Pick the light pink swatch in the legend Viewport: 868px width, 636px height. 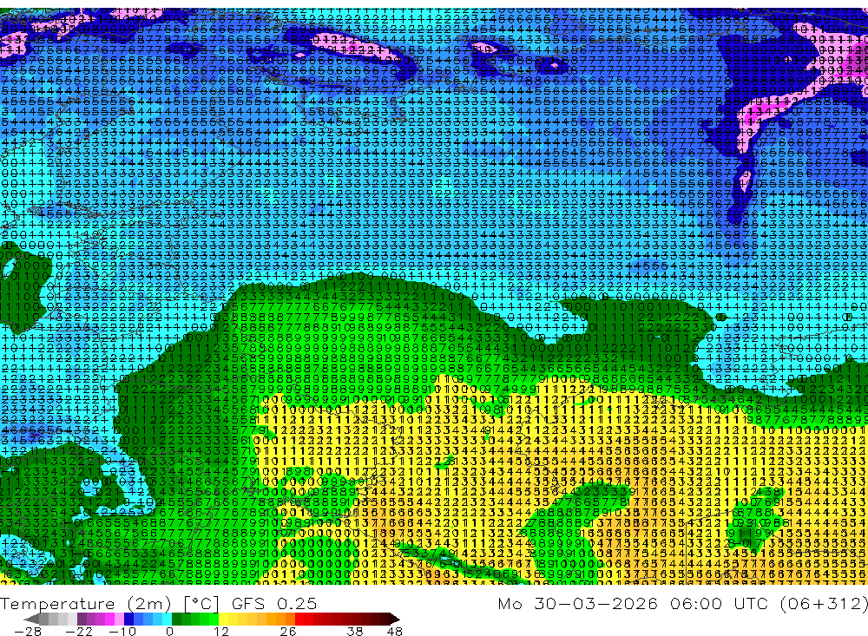click(x=119, y=619)
